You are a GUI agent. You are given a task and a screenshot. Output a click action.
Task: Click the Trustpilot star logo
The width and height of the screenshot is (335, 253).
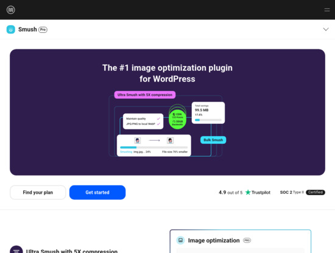(248, 192)
